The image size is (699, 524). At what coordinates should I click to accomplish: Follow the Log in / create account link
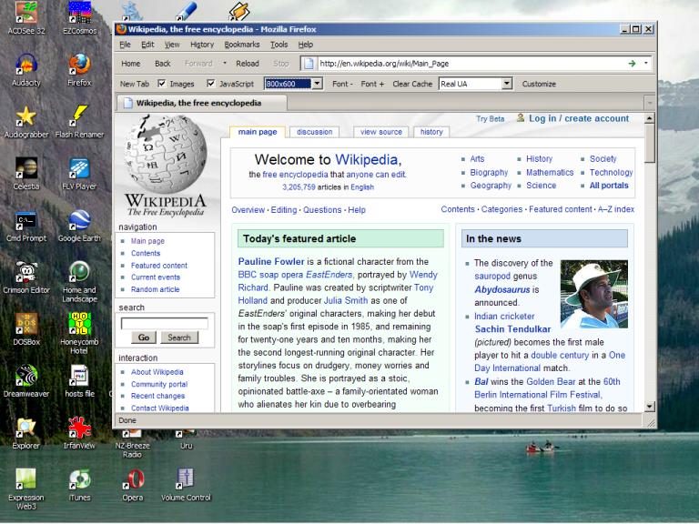(x=579, y=118)
